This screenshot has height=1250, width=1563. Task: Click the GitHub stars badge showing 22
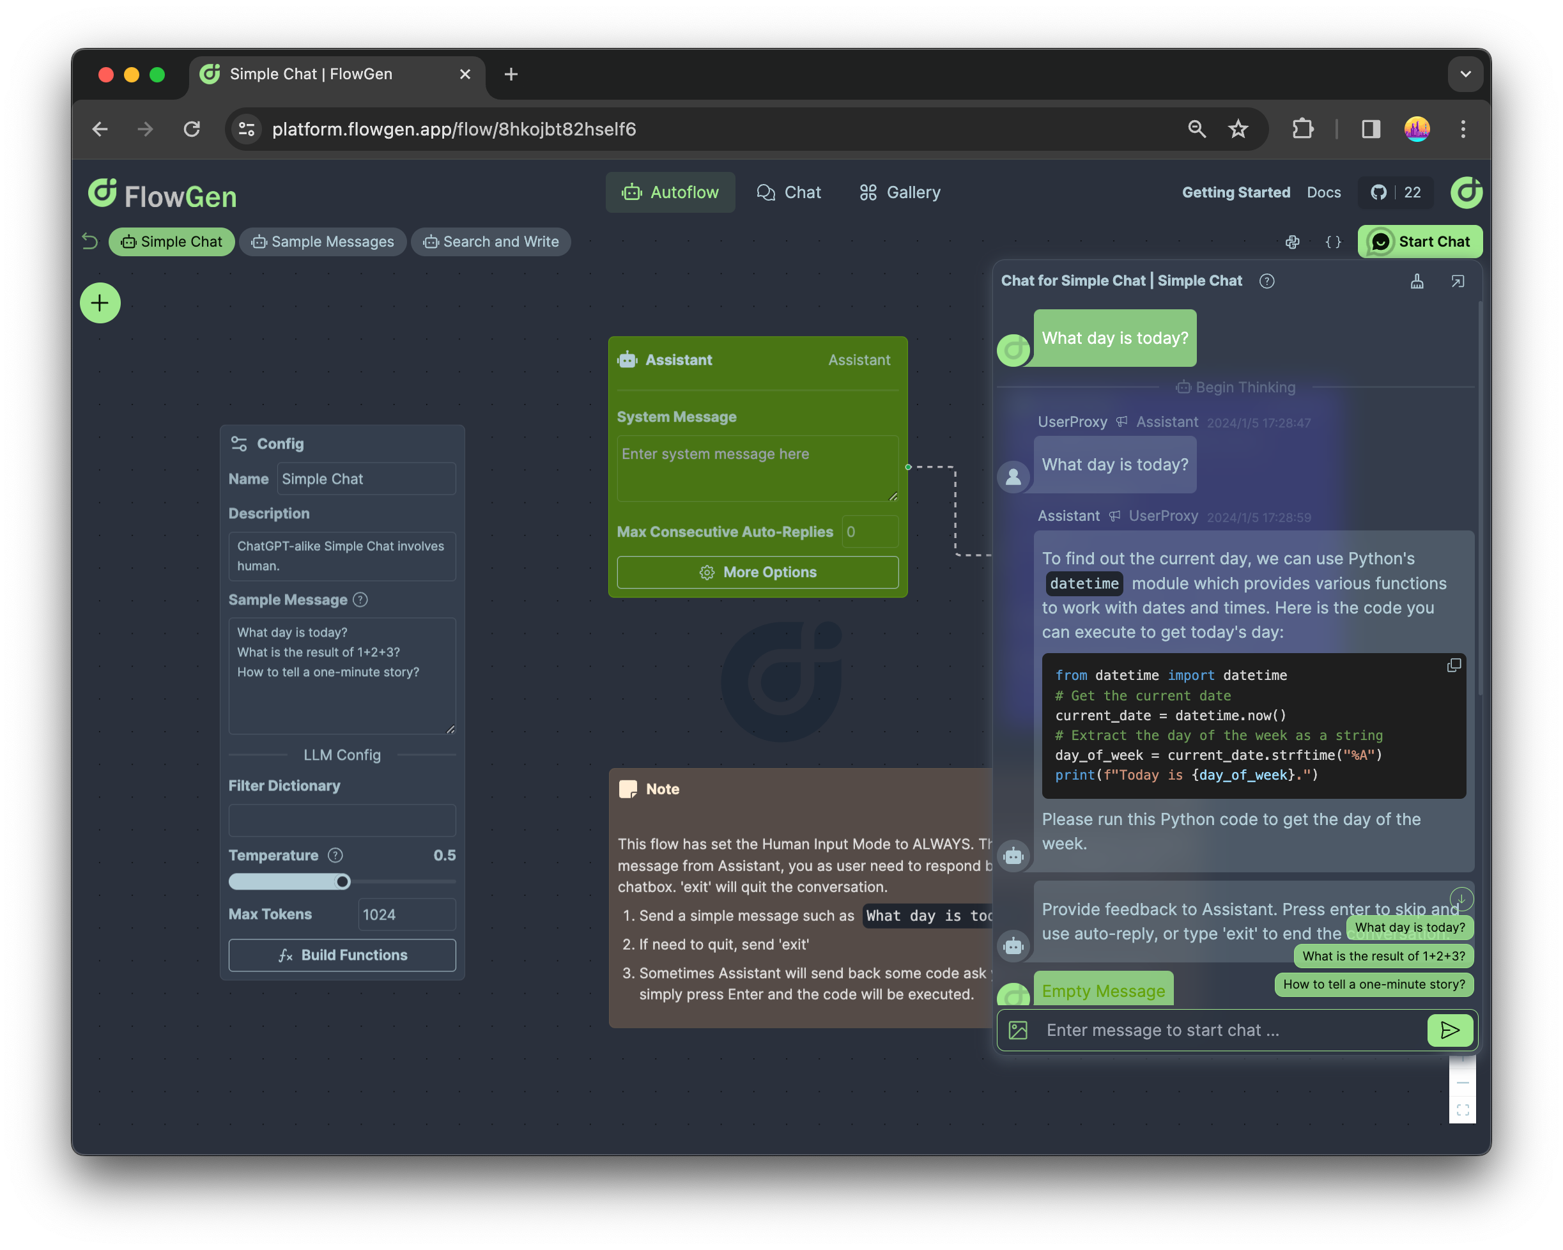(1396, 192)
